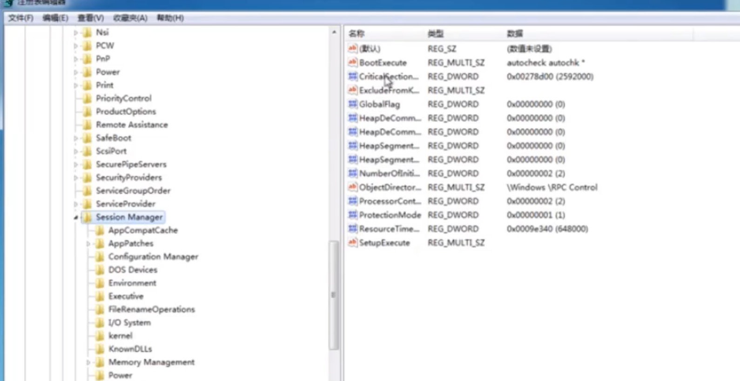Expand the Print key
740x381 pixels.
point(76,85)
